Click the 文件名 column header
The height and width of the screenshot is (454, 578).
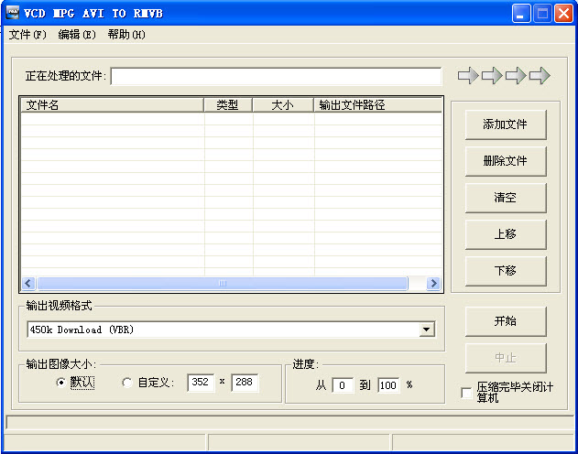tap(113, 105)
